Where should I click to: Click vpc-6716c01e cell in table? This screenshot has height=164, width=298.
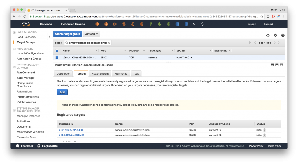coord(184,57)
